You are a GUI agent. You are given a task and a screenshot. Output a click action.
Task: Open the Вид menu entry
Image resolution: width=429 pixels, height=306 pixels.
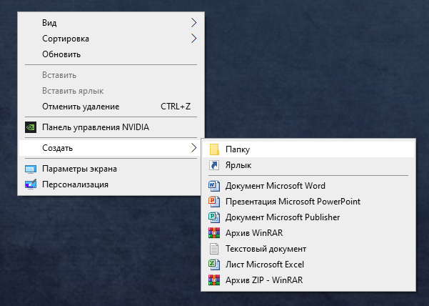(x=111, y=23)
